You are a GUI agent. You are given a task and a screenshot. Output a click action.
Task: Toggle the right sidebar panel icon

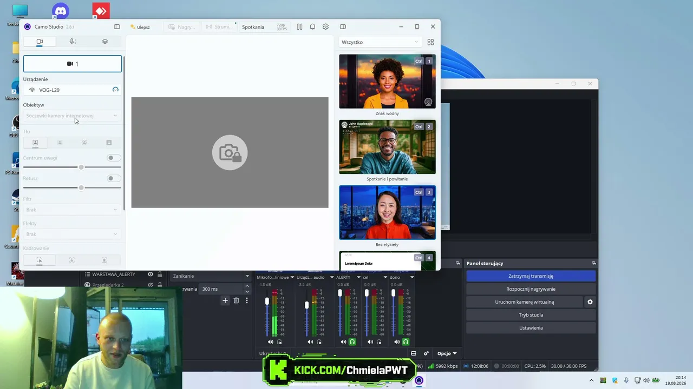tap(343, 26)
